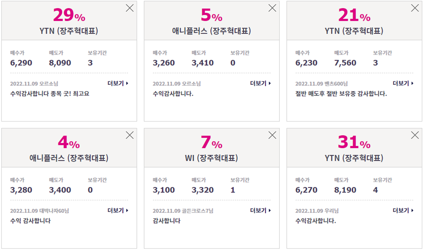Screen dimensions: 424x250
Task: Open 더보기 on 벤츠600님's review
Action: coord(403,83)
